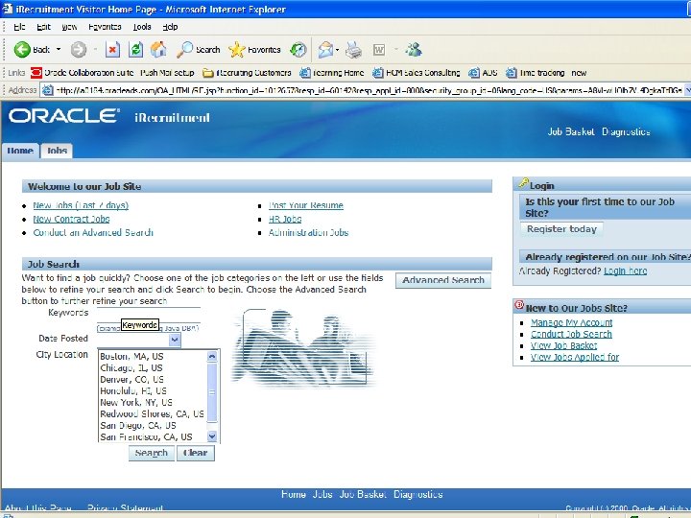Click the Search button below city list

152,453
